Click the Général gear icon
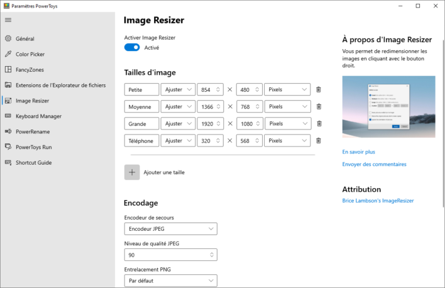Screen dimensions: 445x288 tap(8, 38)
